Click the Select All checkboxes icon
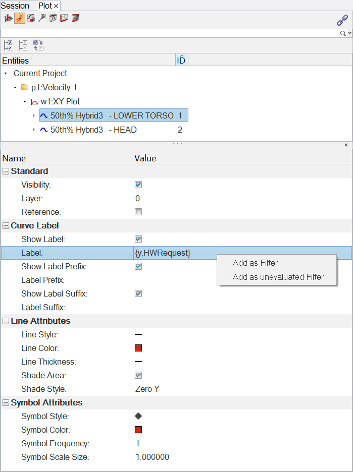This screenshot has height=472, width=353. (x=8, y=45)
